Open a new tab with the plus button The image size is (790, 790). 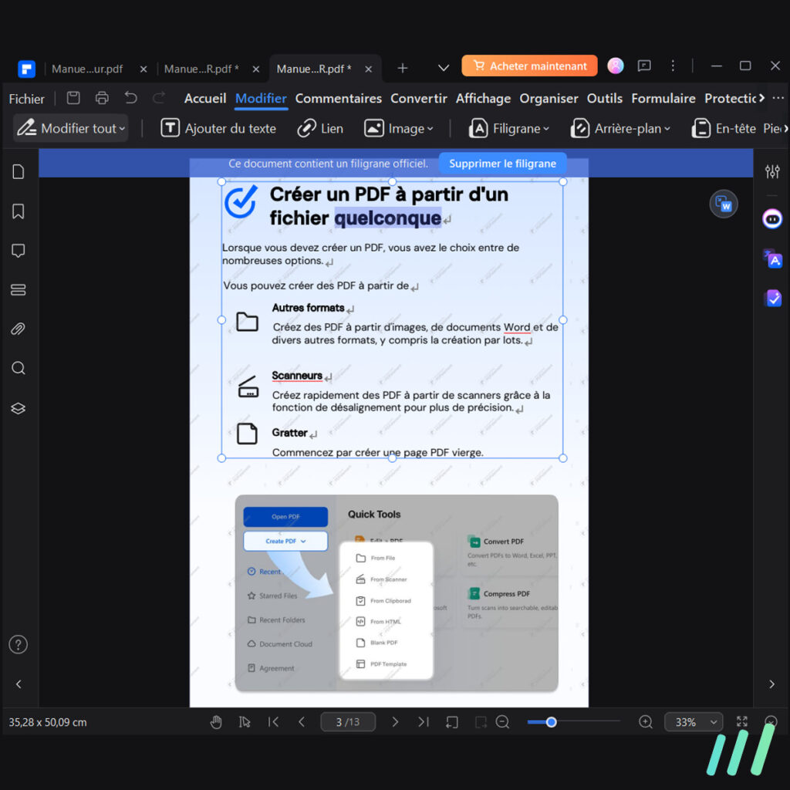click(x=402, y=68)
